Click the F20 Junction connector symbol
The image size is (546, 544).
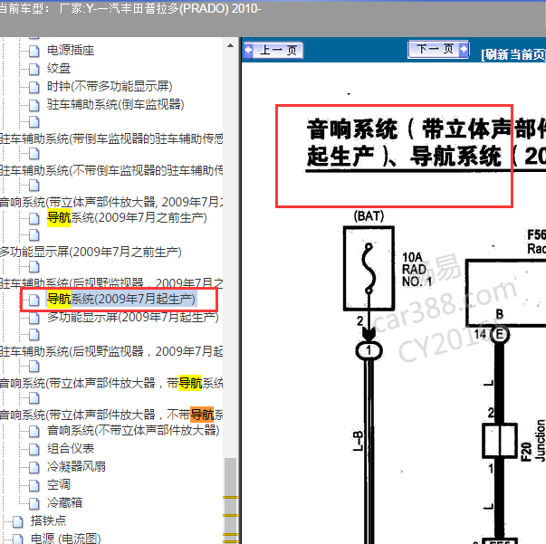tap(500, 441)
